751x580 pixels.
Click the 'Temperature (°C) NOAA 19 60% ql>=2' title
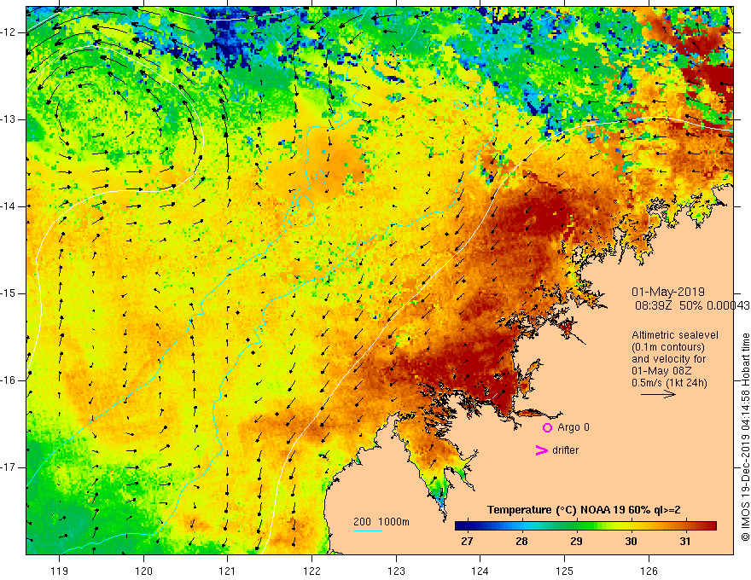tap(584, 510)
